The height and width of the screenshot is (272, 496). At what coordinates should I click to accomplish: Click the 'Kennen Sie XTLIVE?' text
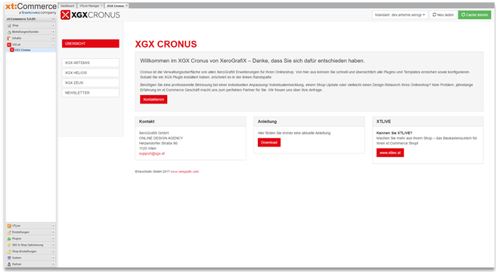tap(395, 133)
